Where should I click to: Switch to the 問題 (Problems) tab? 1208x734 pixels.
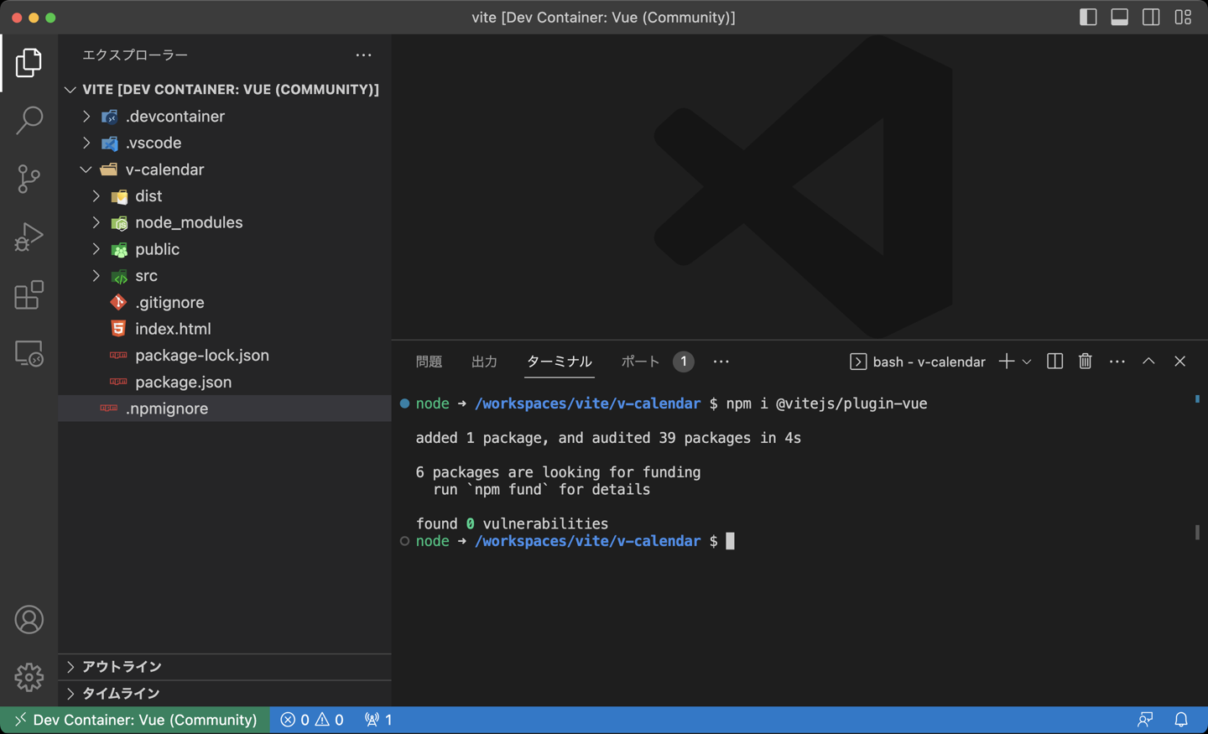(x=429, y=362)
